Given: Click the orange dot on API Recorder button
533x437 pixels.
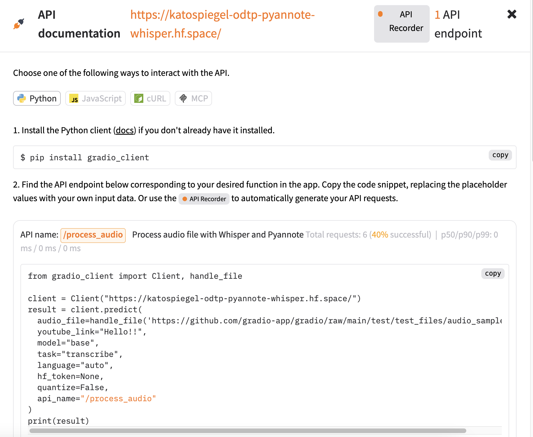Looking at the screenshot, I should (380, 14).
